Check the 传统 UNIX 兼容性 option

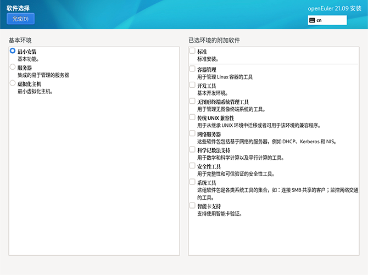[192, 117]
